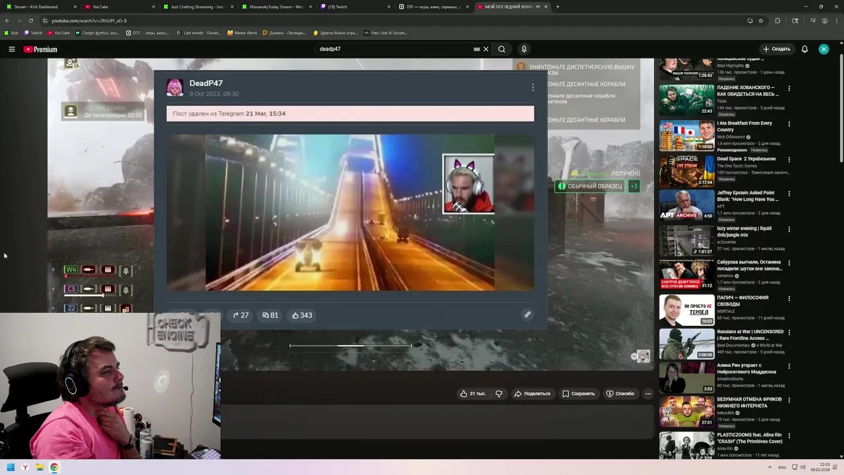Switch to the (19) Twitch tab

[356, 7]
